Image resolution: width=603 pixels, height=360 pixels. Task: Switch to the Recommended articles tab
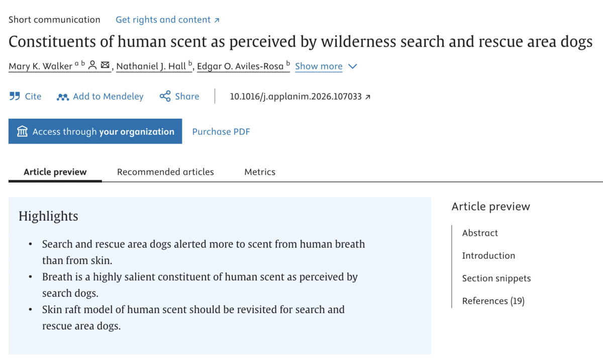point(165,172)
